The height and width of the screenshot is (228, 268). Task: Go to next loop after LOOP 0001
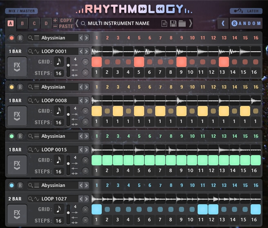[87, 51]
